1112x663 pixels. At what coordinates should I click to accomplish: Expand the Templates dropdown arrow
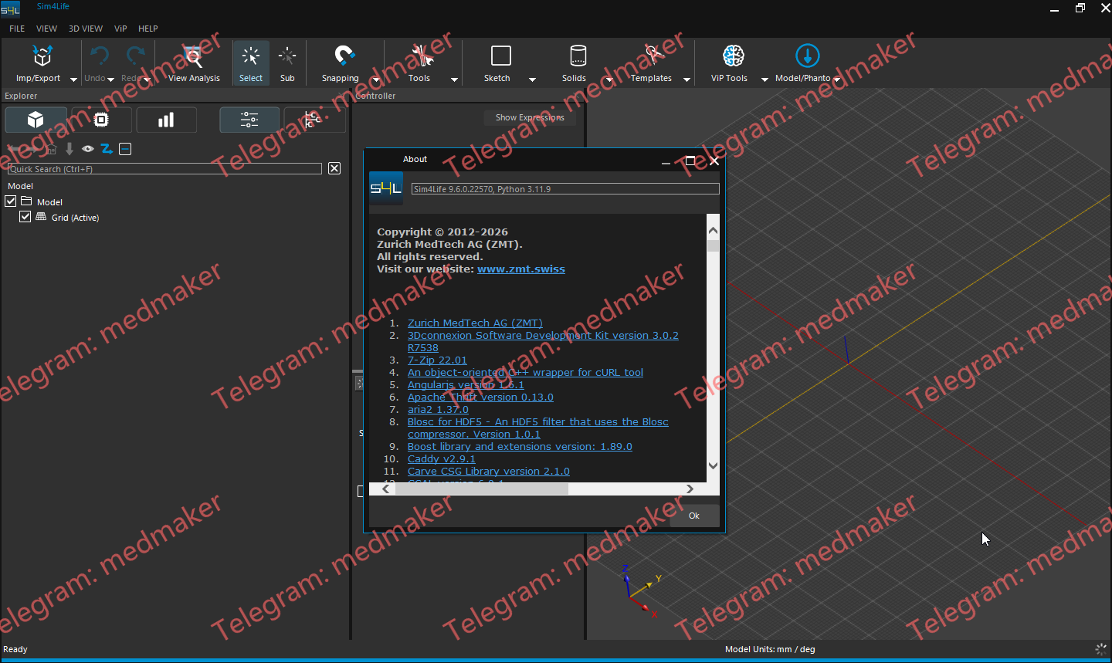coord(687,79)
